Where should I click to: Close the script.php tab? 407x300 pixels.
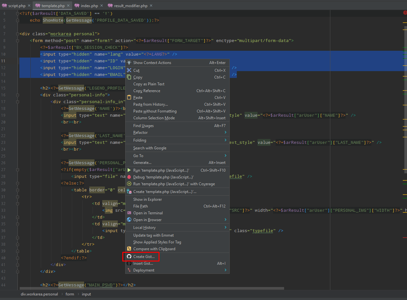(29, 6)
